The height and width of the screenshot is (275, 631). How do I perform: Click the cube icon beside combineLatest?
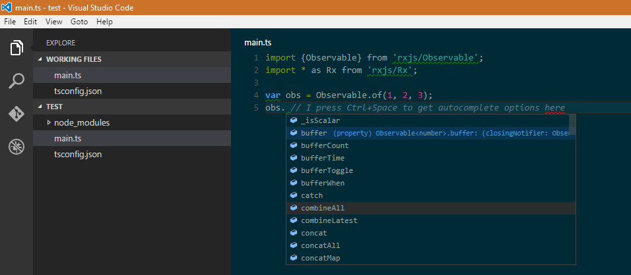click(294, 220)
